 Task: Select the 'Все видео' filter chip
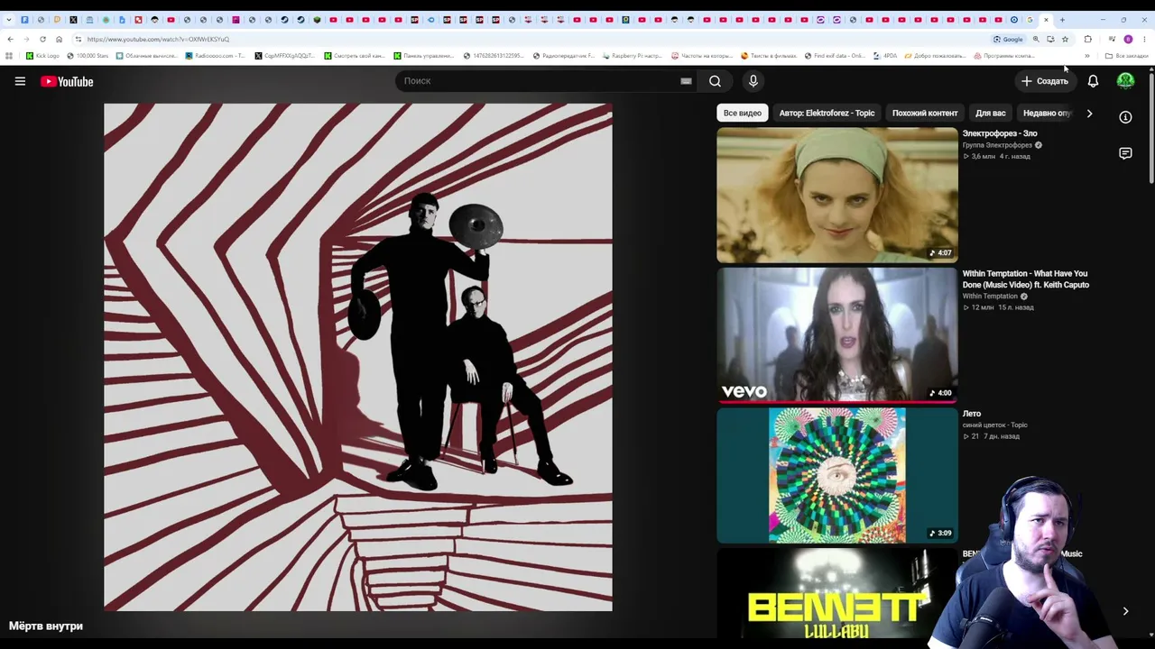click(x=743, y=113)
